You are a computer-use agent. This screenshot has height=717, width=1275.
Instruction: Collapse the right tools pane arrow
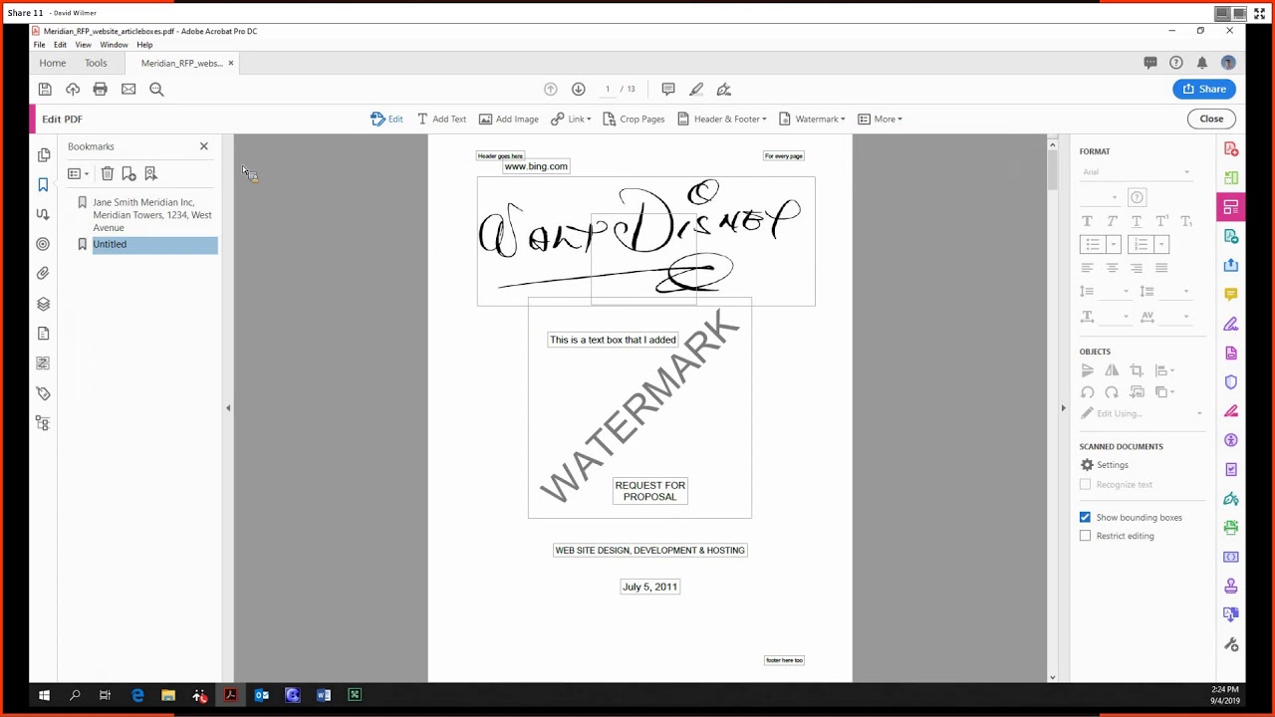(x=1063, y=408)
